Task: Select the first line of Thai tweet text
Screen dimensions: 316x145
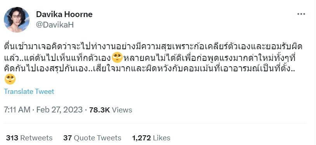Action: pos(153,48)
